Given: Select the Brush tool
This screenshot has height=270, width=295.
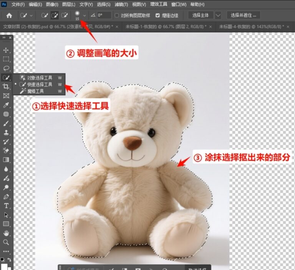Looking at the screenshot, I should click(x=6, y=123).
